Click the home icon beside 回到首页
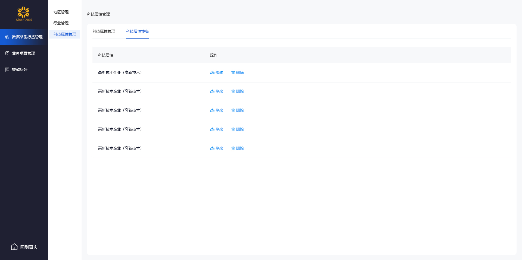Screen dimensions: 522x260 pos(14,247)
